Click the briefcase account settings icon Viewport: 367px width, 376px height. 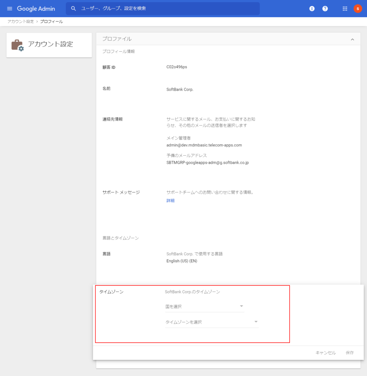point(17,45)
